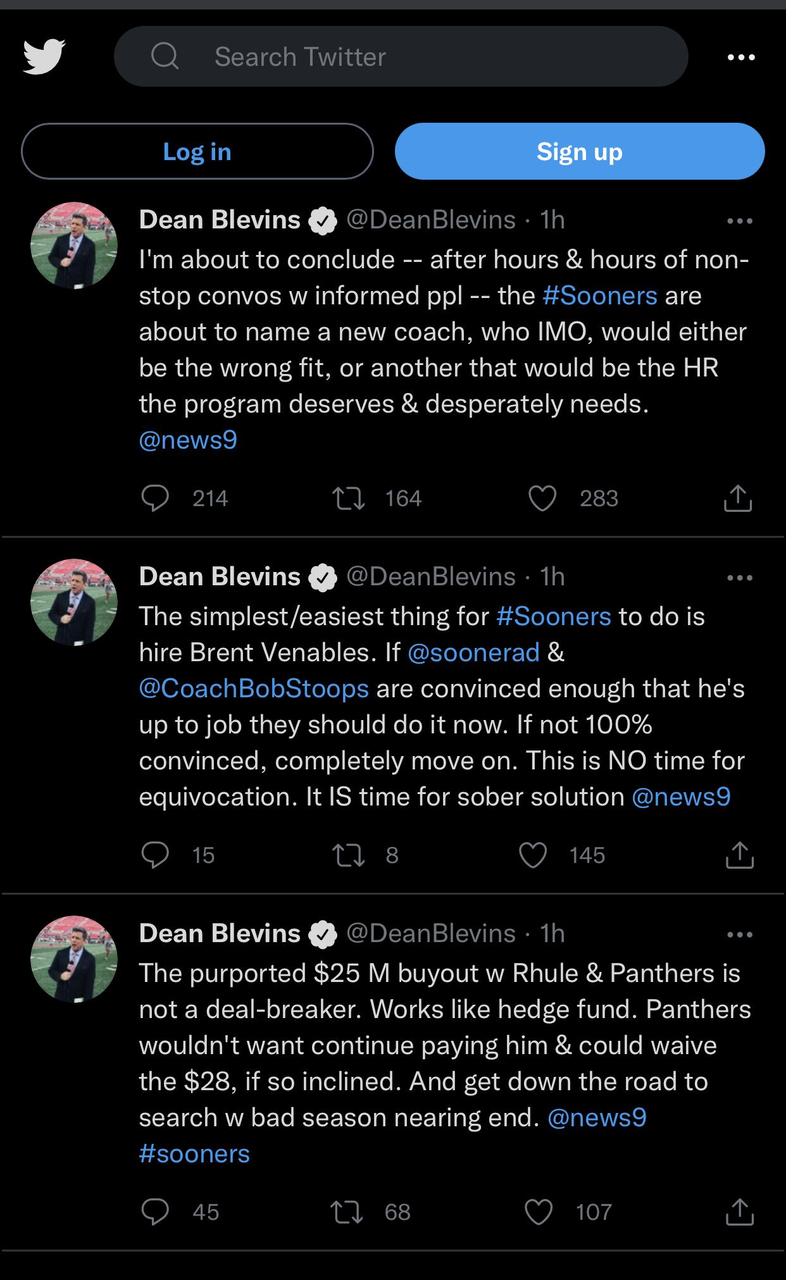Viewport: 786px width, 1280px height.
Task: Open the three-dot menu on Venables tweet
Action: pyautogui.click(x=740, y=578)
